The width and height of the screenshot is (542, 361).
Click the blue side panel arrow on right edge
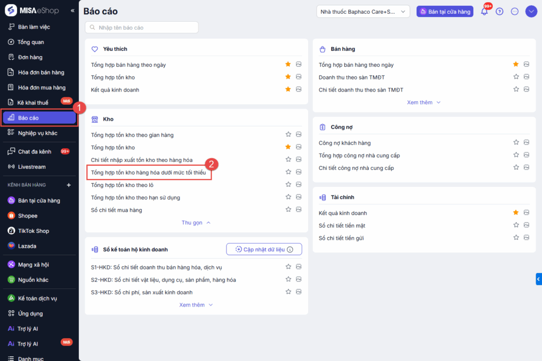coord(538,279)
